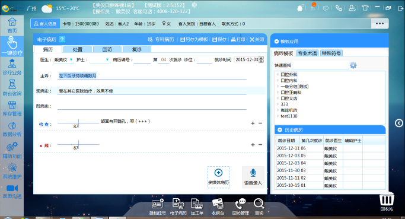Open 收银台 cashier in bottom dock
The image size is (405, 219).
pyautogui.click(x=218, y=207)
